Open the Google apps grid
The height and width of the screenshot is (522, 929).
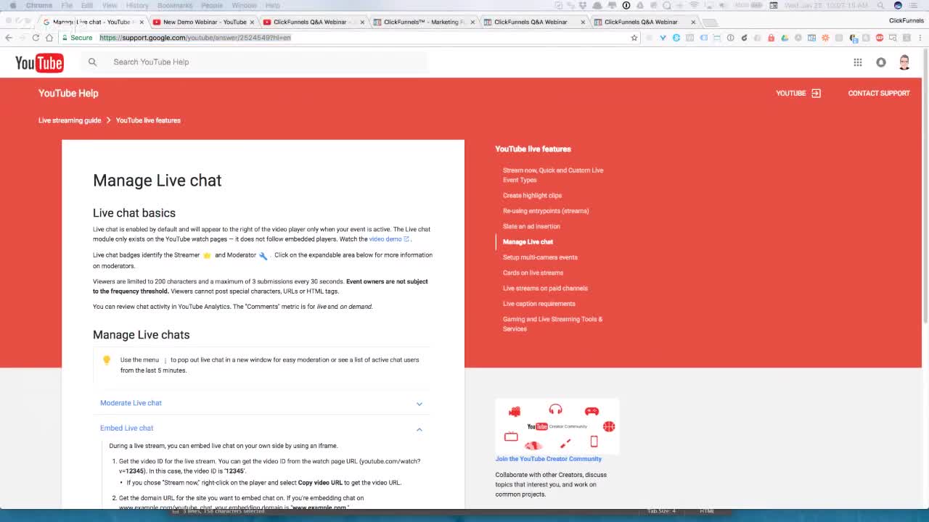pos(858,62)
